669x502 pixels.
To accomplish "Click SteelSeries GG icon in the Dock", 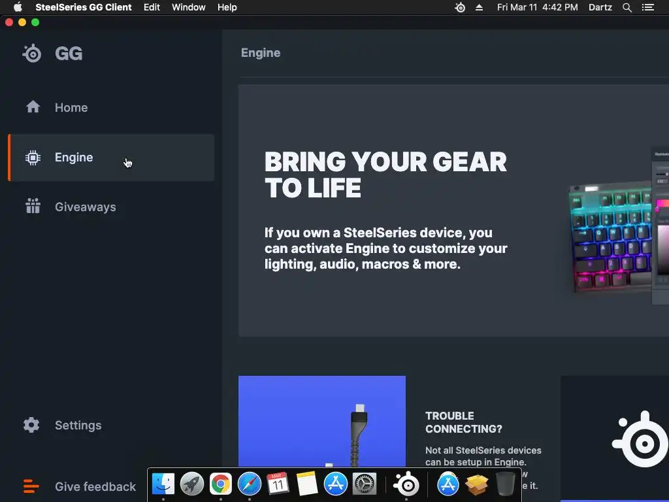I will pyautogui.click(x=406, y=484).
